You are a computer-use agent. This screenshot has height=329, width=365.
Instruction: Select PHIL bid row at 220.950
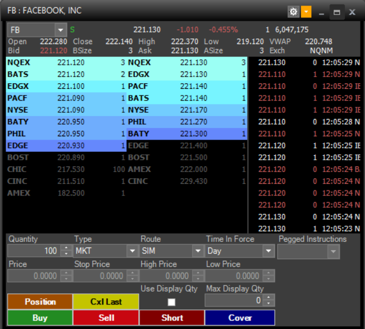point(66,133)
